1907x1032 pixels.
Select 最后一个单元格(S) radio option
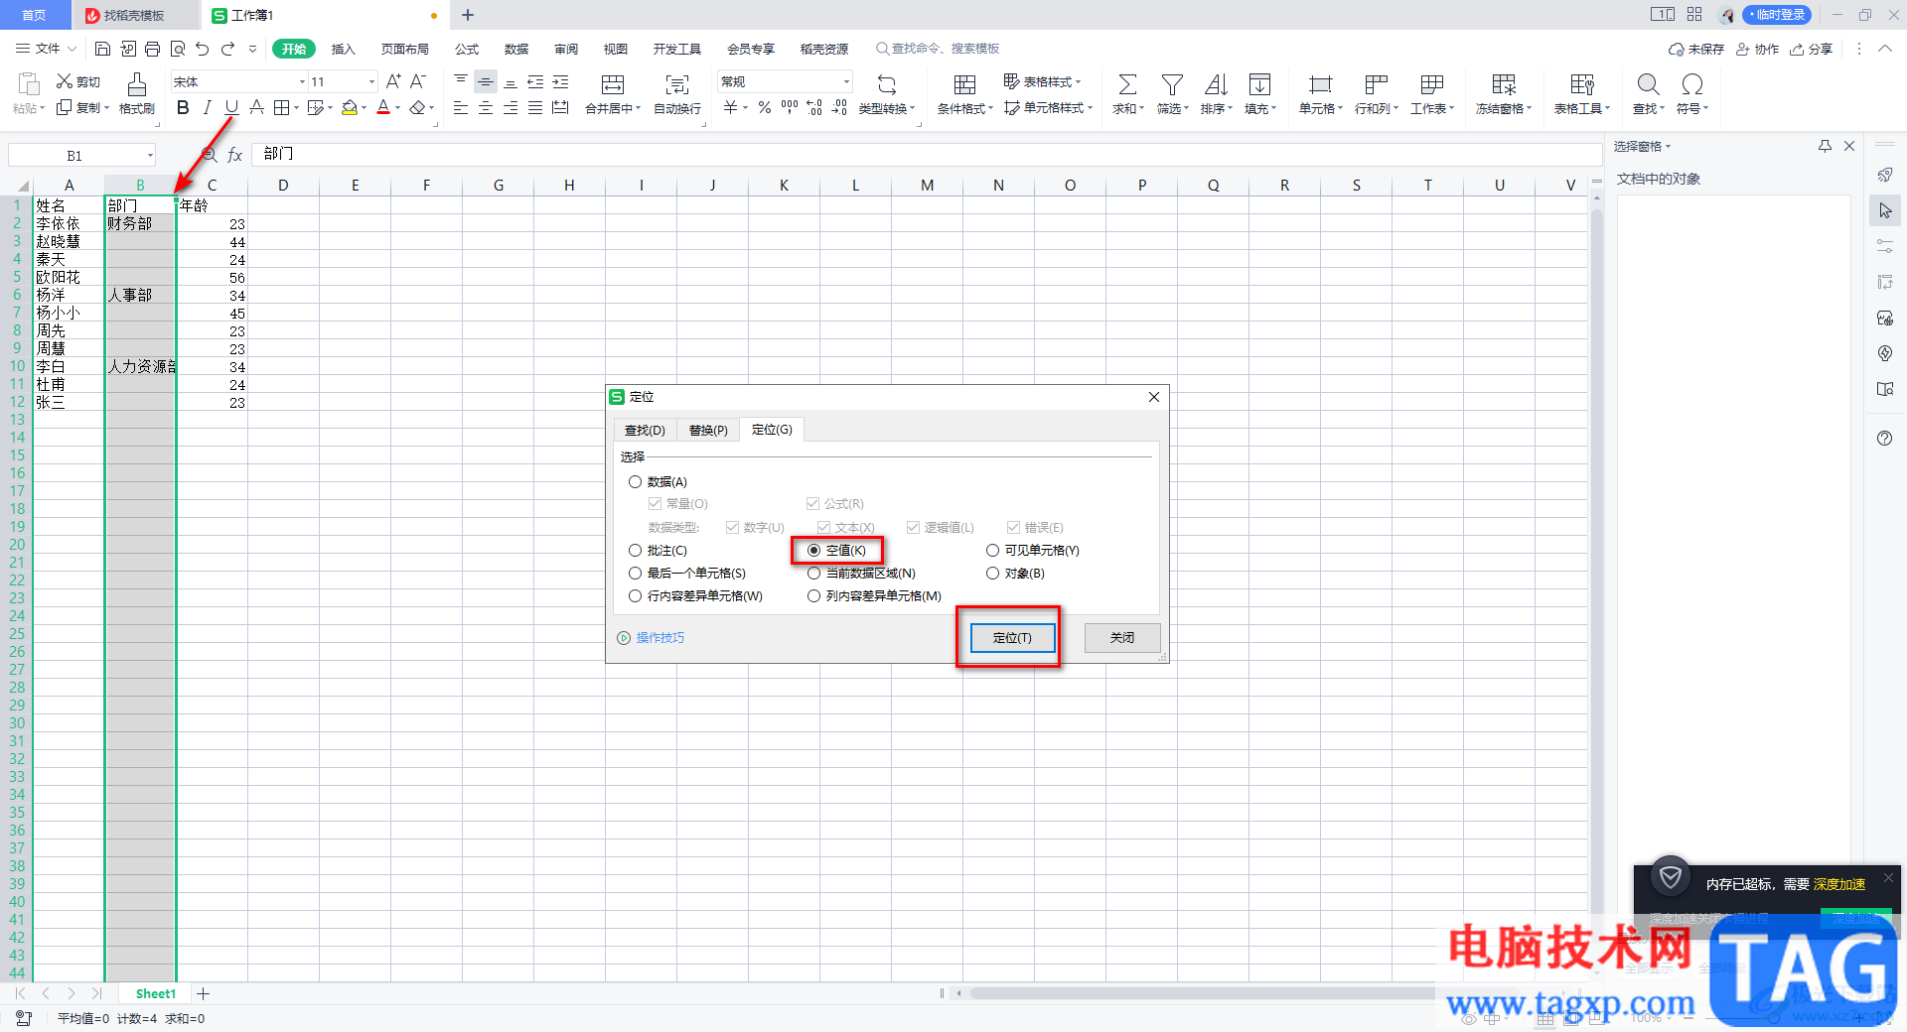[x=635, y=573]
